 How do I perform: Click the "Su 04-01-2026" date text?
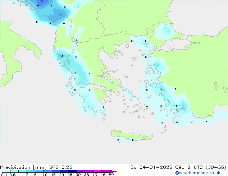coord(151,167)
